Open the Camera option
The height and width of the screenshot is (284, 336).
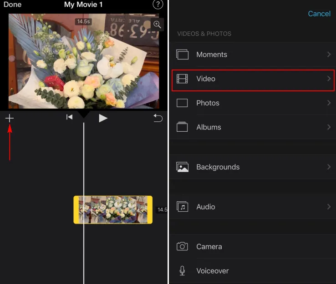[x=253, y=247]
